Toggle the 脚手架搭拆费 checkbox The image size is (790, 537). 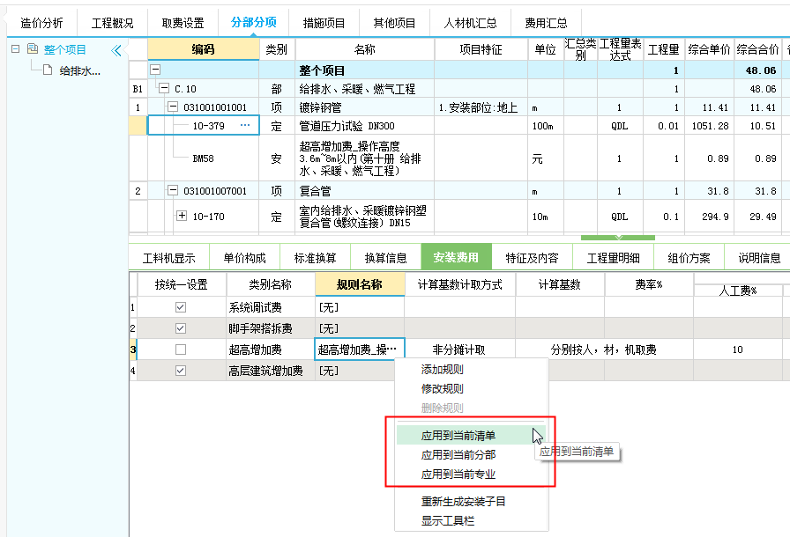tap(181, 328)
